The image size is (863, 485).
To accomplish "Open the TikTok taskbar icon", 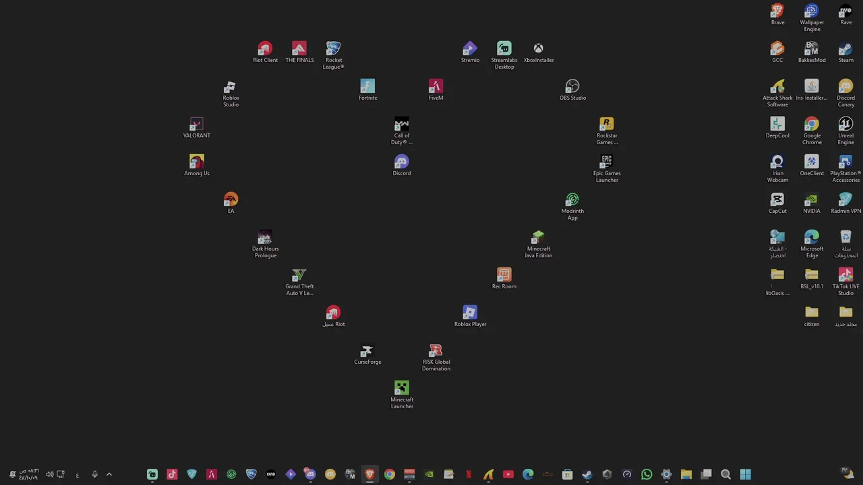I will coord(172,474).
